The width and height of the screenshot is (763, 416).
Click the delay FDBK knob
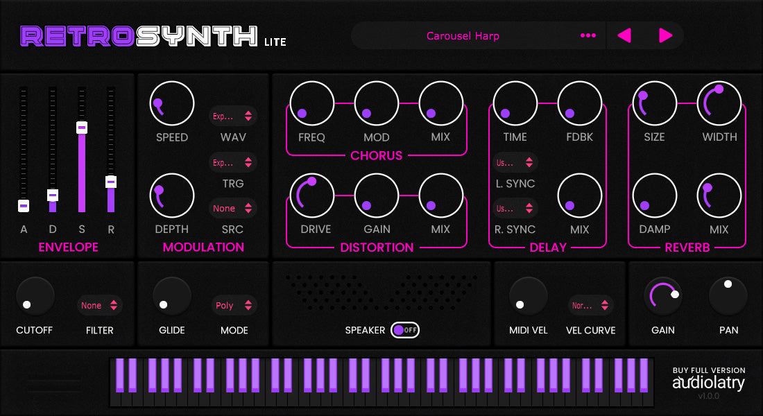[x=580, y=103]
